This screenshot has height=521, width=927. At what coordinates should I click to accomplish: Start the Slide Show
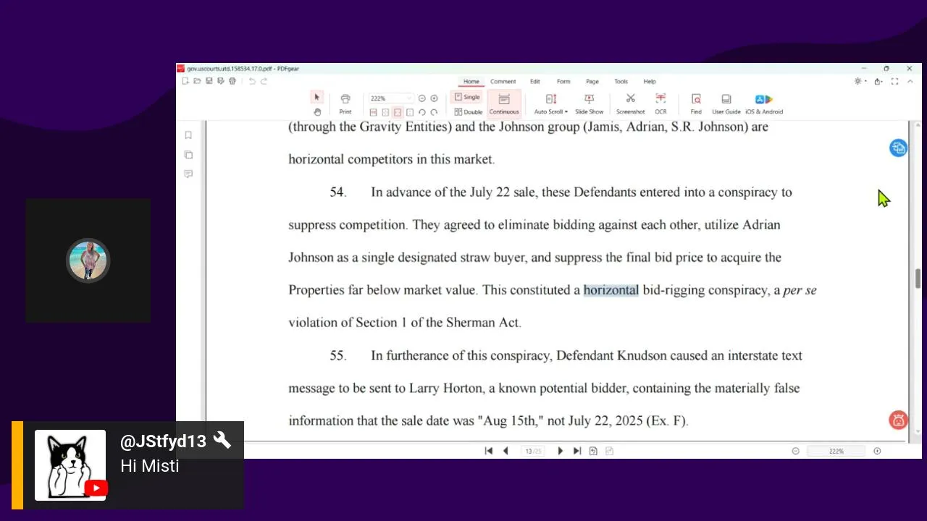[589, 103]
